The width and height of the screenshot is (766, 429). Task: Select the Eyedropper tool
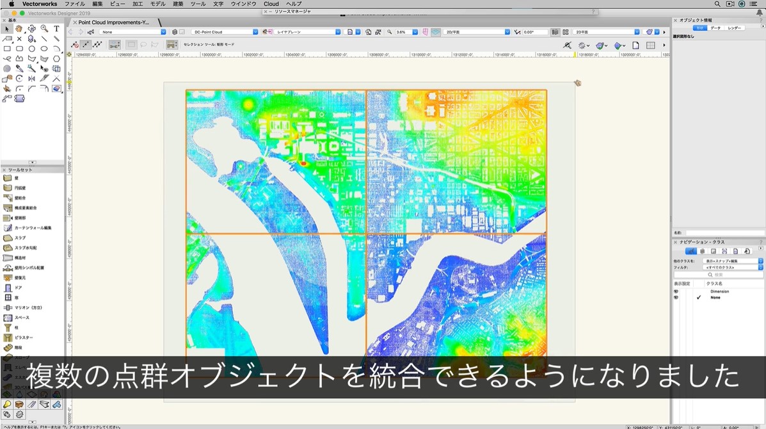[20, 69]
